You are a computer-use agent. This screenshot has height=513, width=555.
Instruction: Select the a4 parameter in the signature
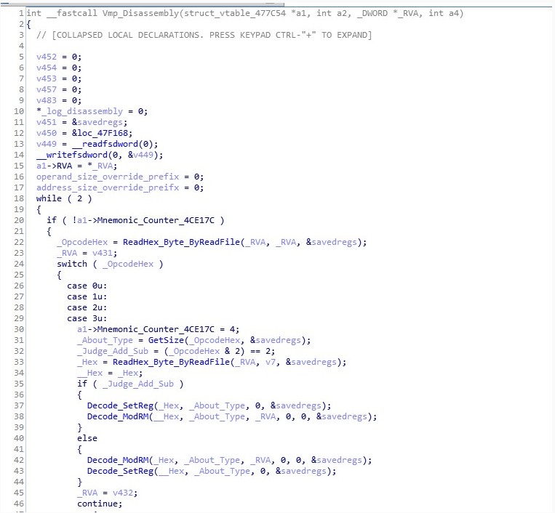pyautogui.click(x=453, y=13)
